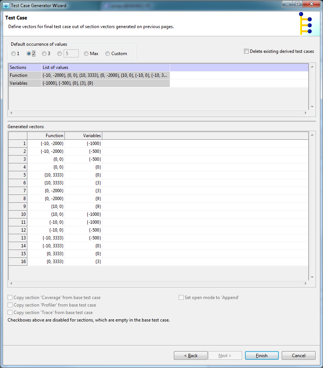Click the occurrence number input field
Screen dimensions: 323x368
tap(71, 54)
